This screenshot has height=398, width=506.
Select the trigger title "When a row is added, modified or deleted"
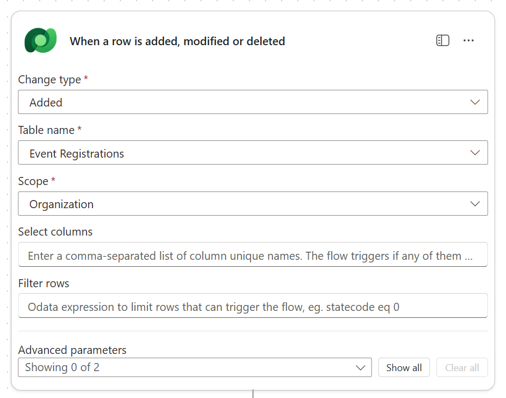[177, 41]
